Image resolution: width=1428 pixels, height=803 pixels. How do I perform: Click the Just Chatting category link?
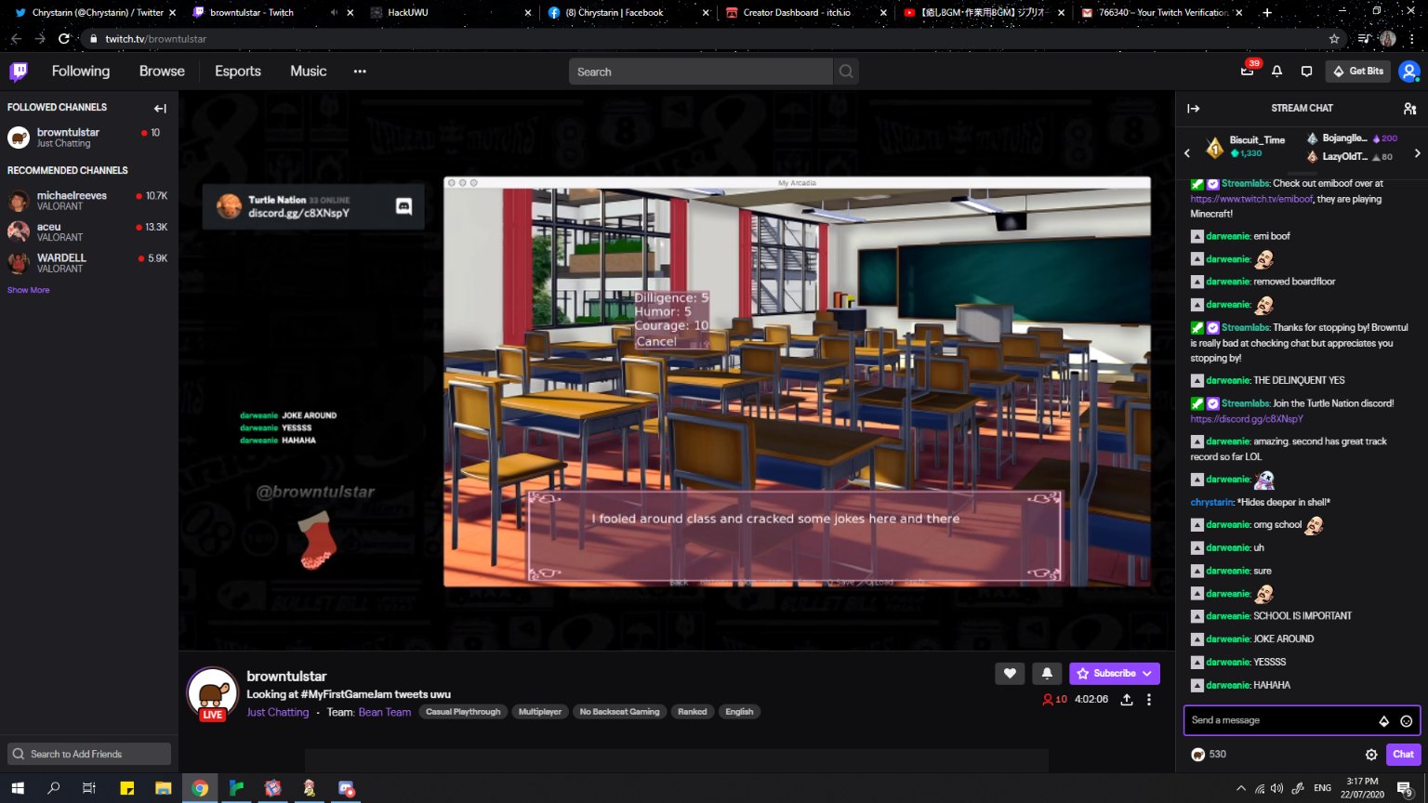[x=277, y=712]
